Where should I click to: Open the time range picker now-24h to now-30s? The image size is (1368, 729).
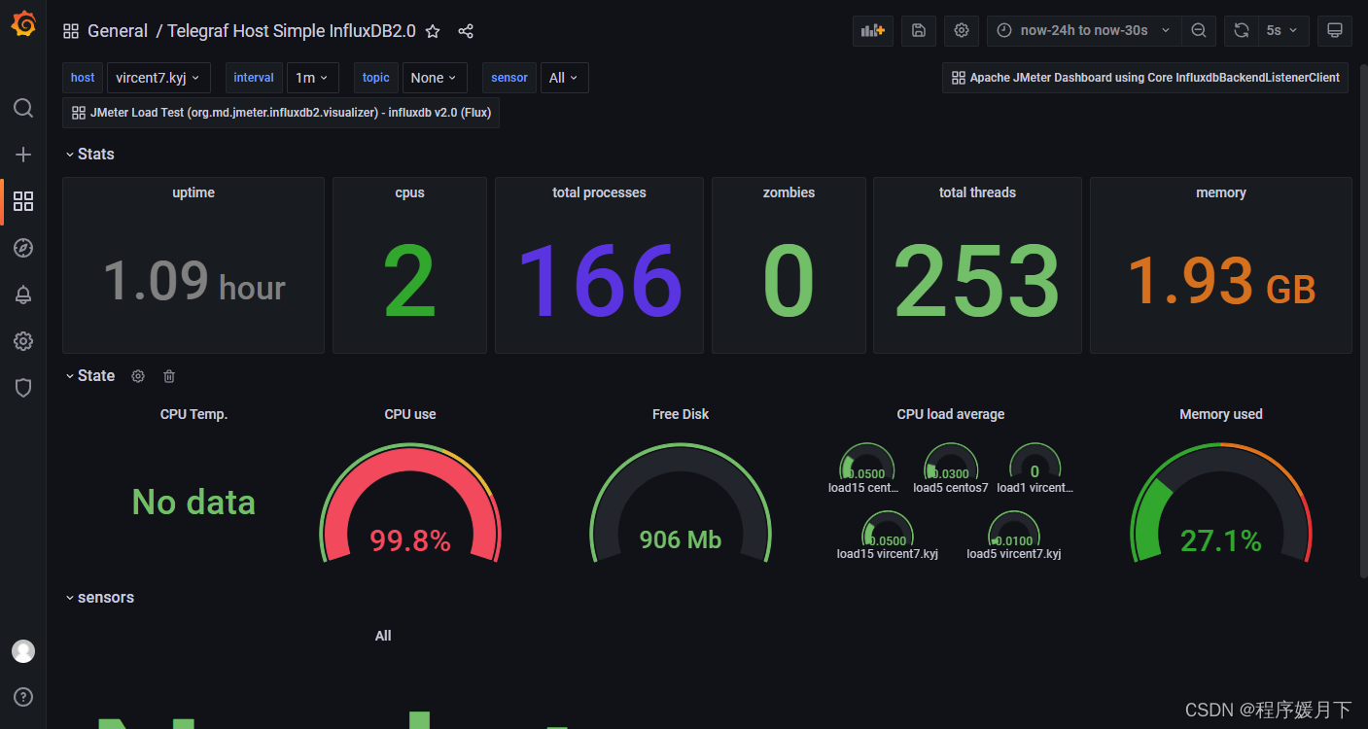(1084, 30)
